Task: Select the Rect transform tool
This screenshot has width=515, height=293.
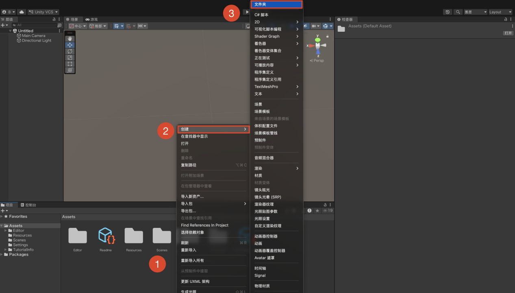Action: coord(70,64)
